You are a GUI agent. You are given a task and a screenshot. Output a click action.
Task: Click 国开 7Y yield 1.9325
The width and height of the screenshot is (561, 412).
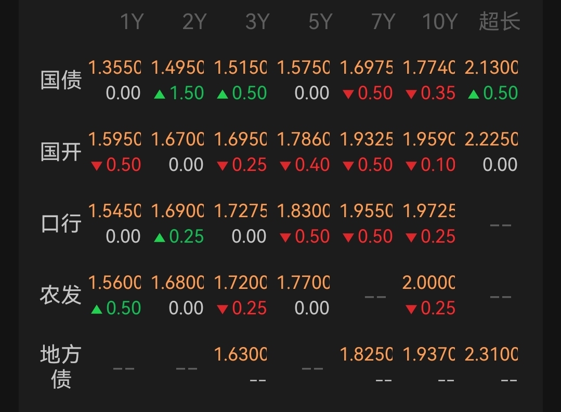coord(366,139)
